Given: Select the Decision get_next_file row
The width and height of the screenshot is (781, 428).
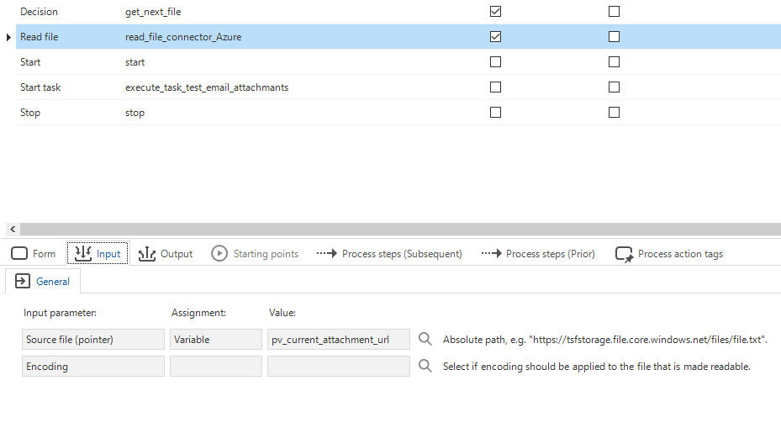Looking at the screenshot, I should pyautogui.click(x=398, y=12).
